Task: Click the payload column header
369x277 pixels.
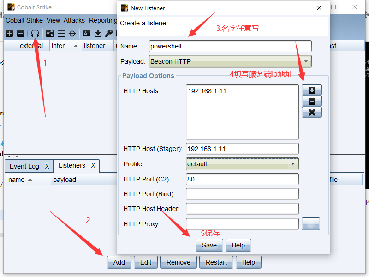Action: pos(84,180)
